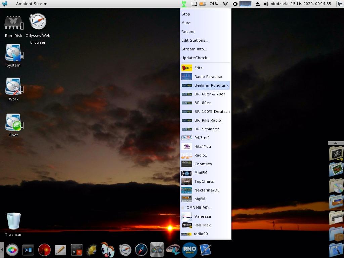Screen dimensions: 344x258
Task: Tune to Vanessa station
Action: 205,217
